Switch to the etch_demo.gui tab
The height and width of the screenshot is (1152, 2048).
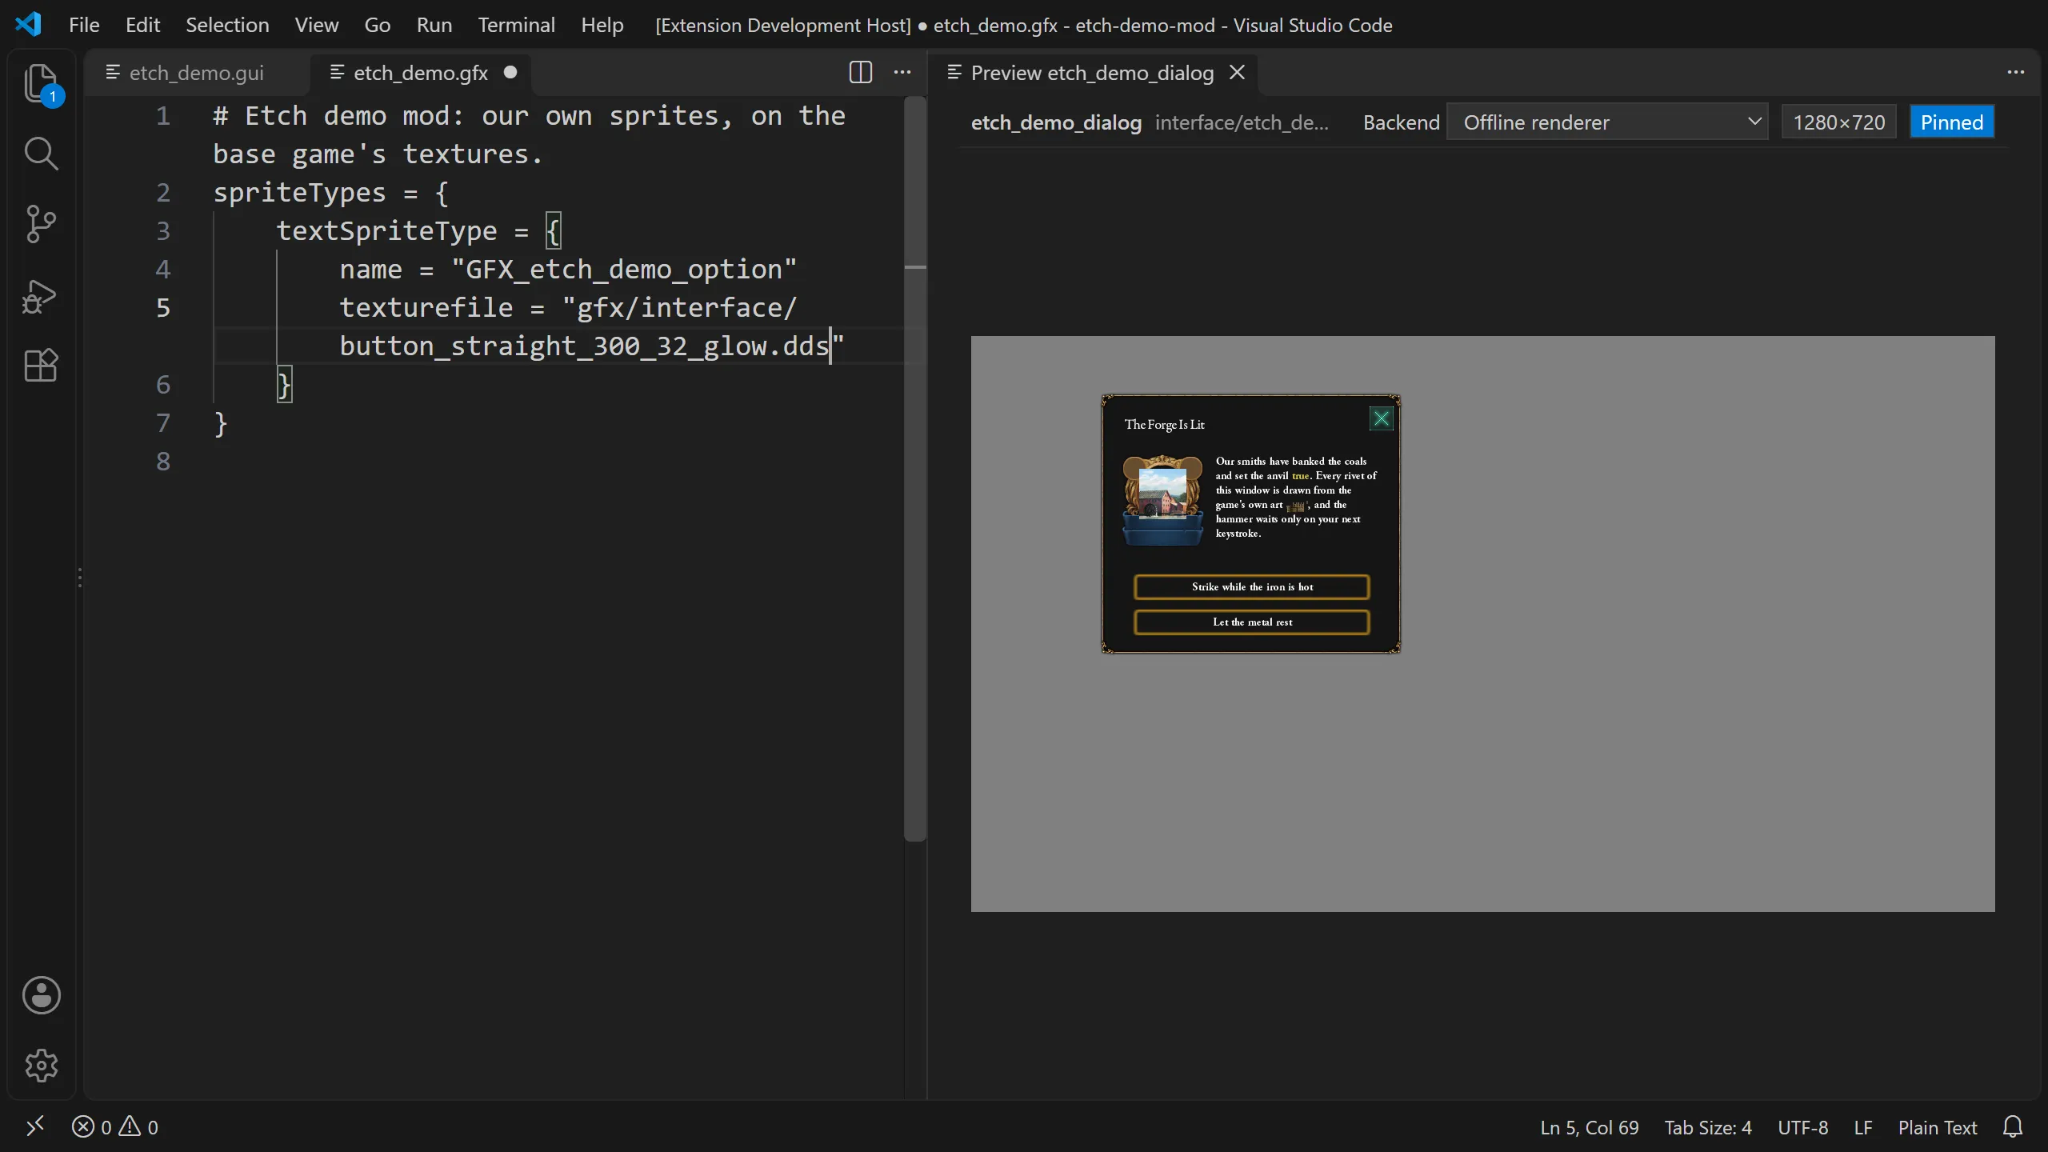(x=197, y=73)
